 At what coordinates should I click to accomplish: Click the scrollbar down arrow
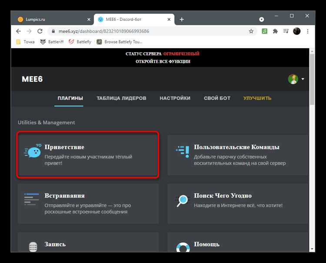point(312,249)
